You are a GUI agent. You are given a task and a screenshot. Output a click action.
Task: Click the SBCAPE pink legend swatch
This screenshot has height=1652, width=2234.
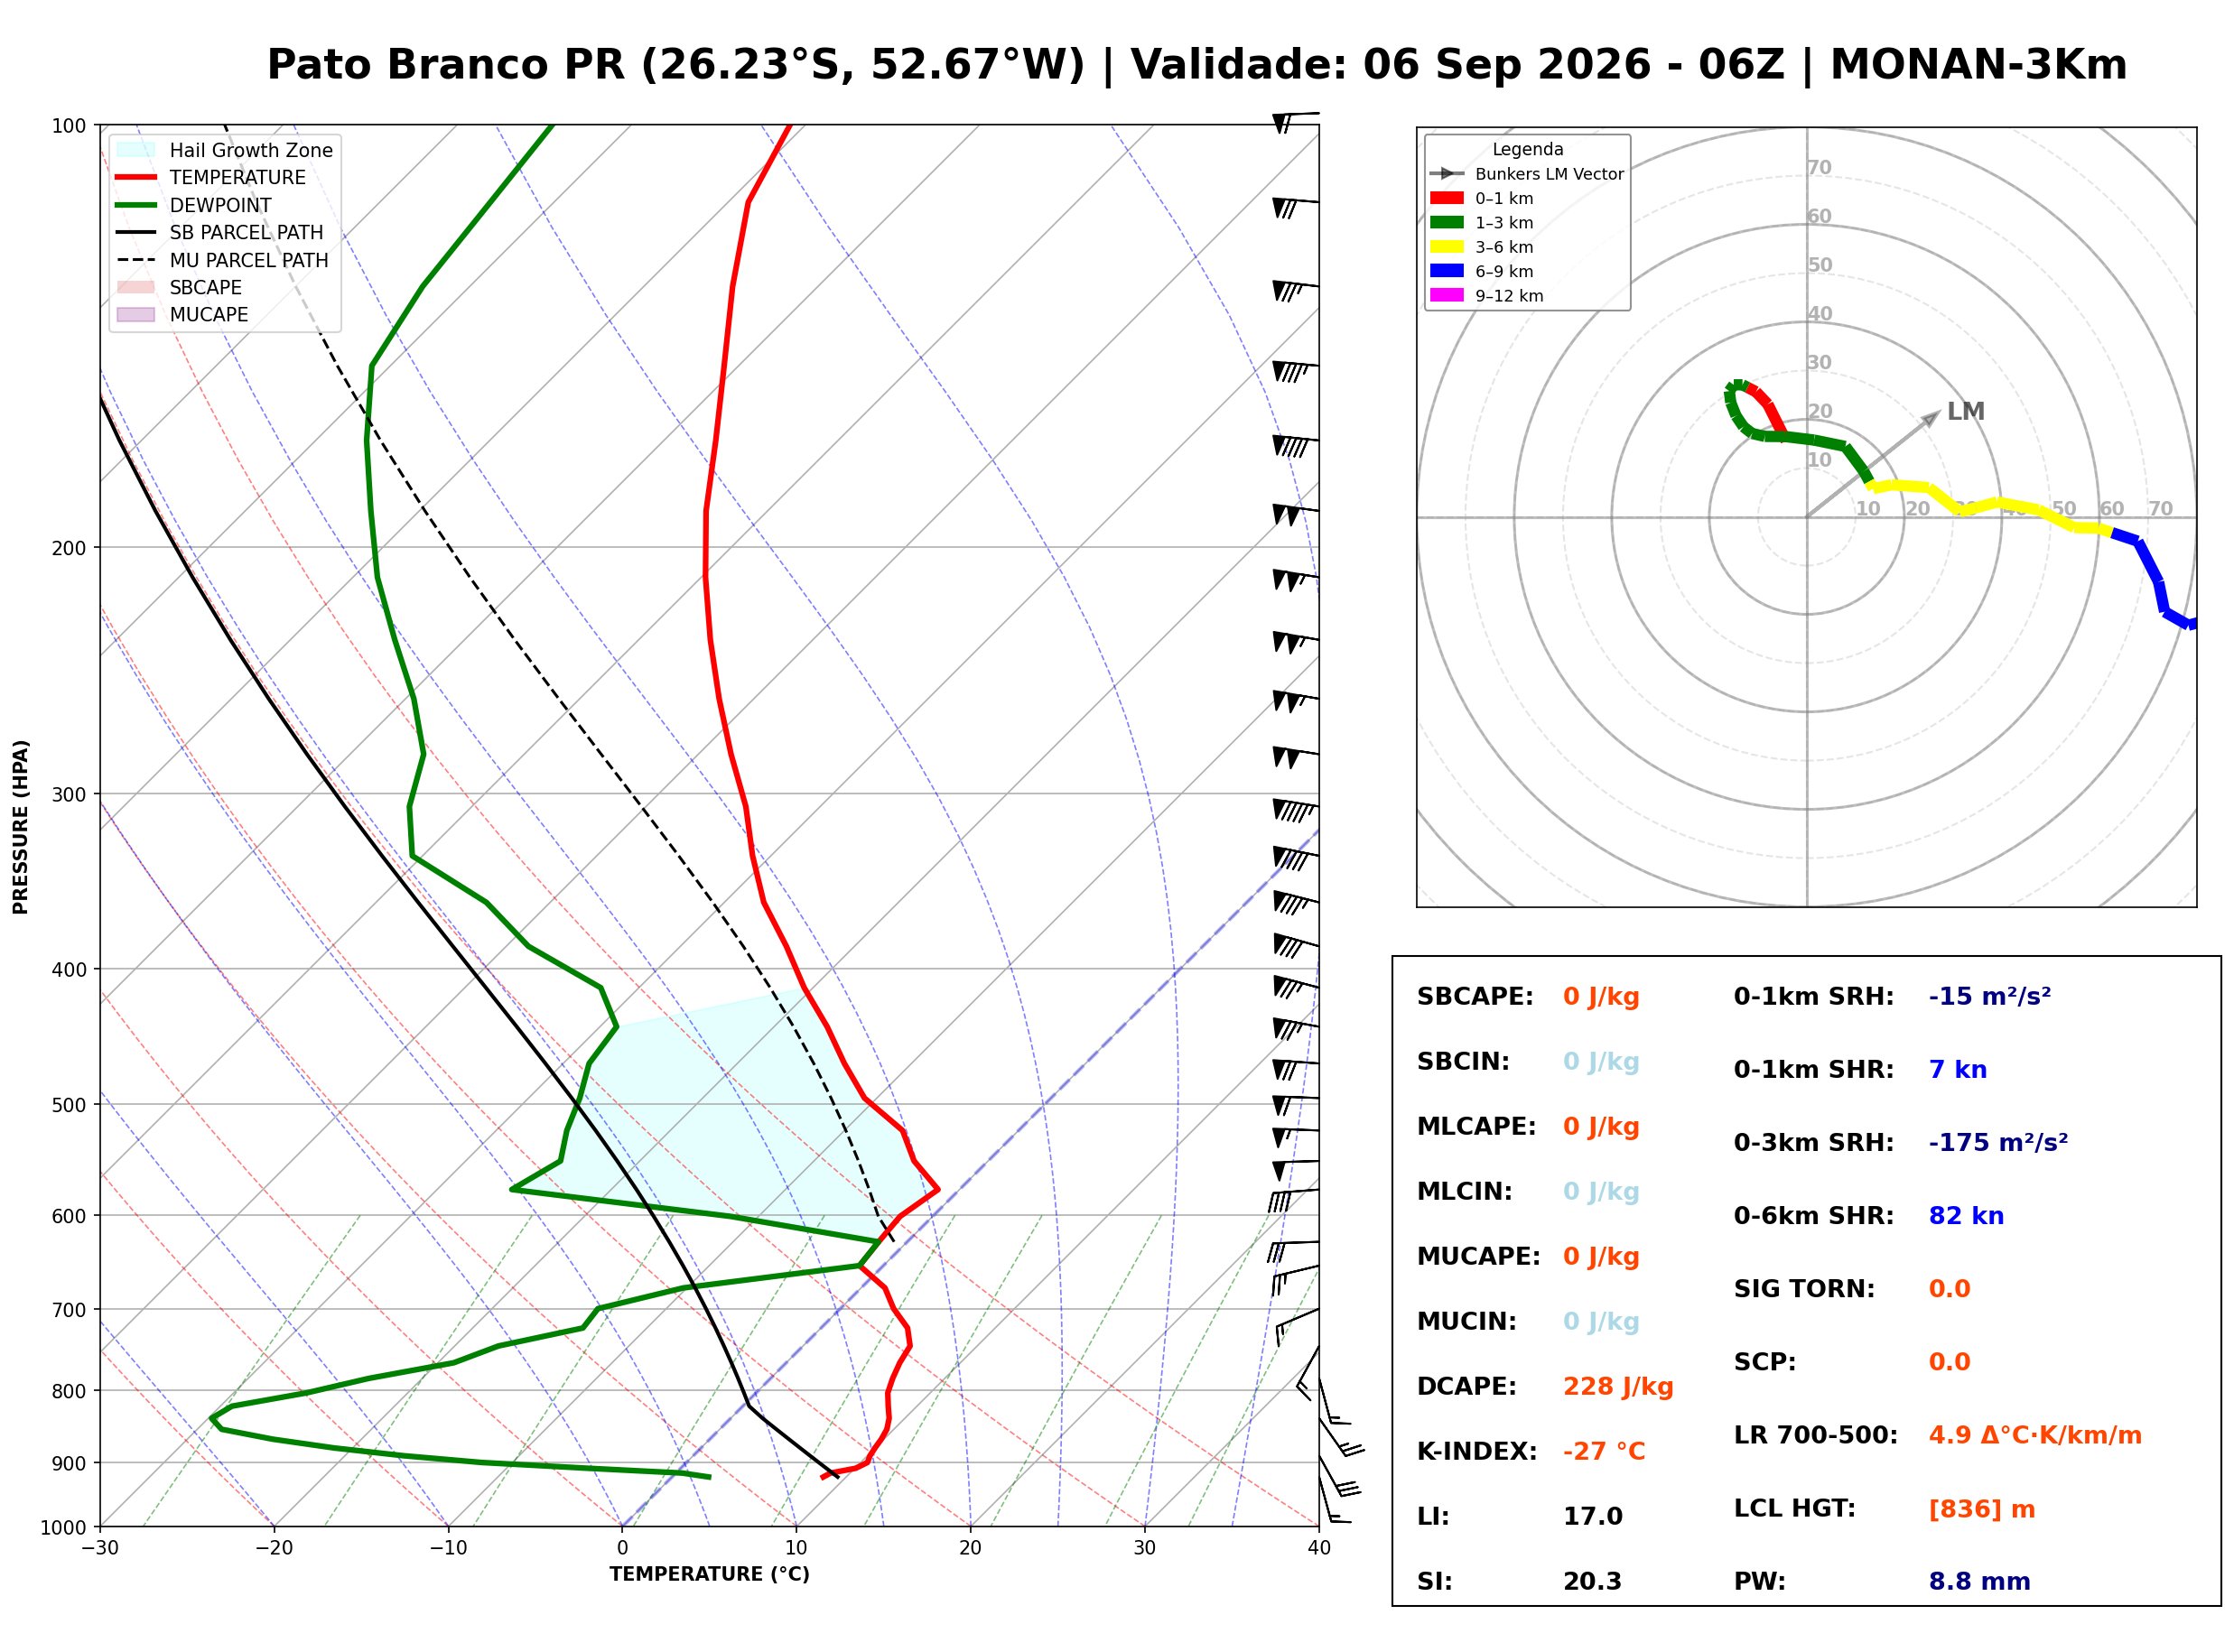(136, 287)
